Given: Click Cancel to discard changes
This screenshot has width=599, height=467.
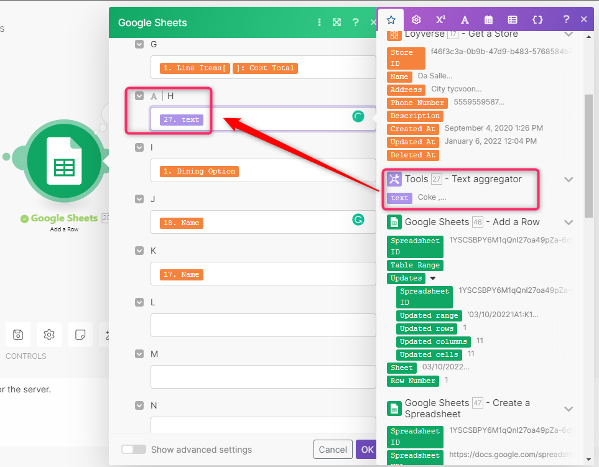Looking at the screenshot, I should (333, 449).
